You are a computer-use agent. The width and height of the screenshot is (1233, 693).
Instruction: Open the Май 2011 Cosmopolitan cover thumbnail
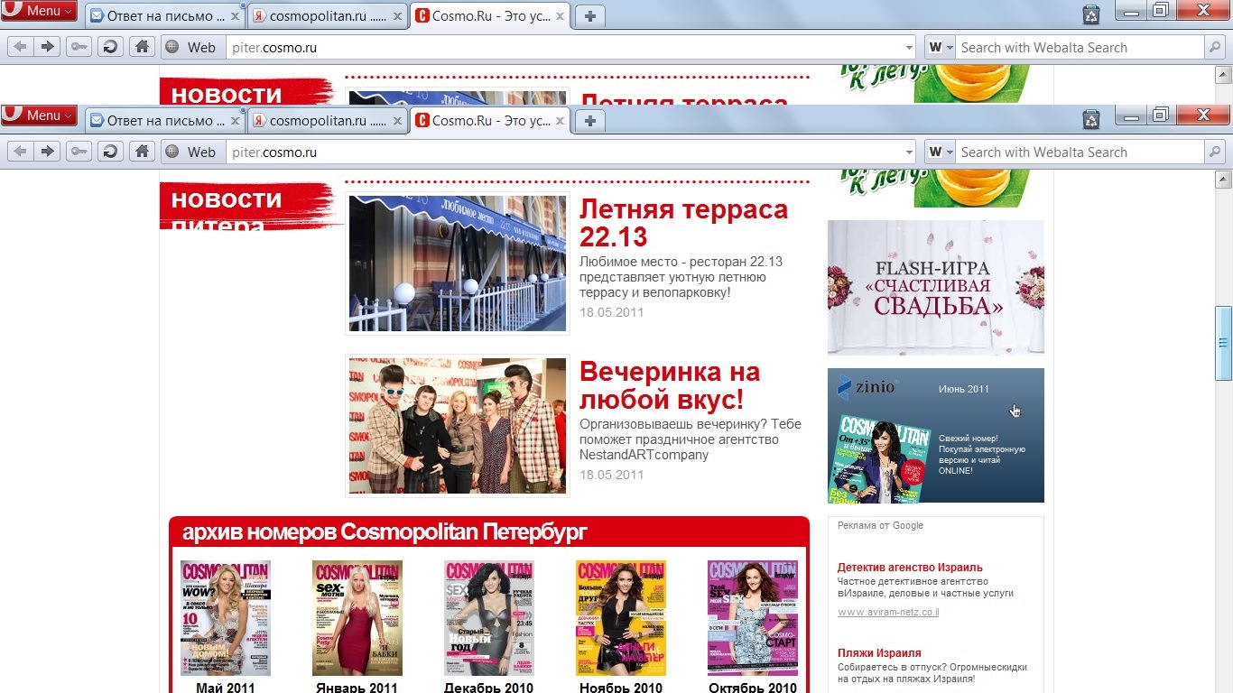coord(225,618)
